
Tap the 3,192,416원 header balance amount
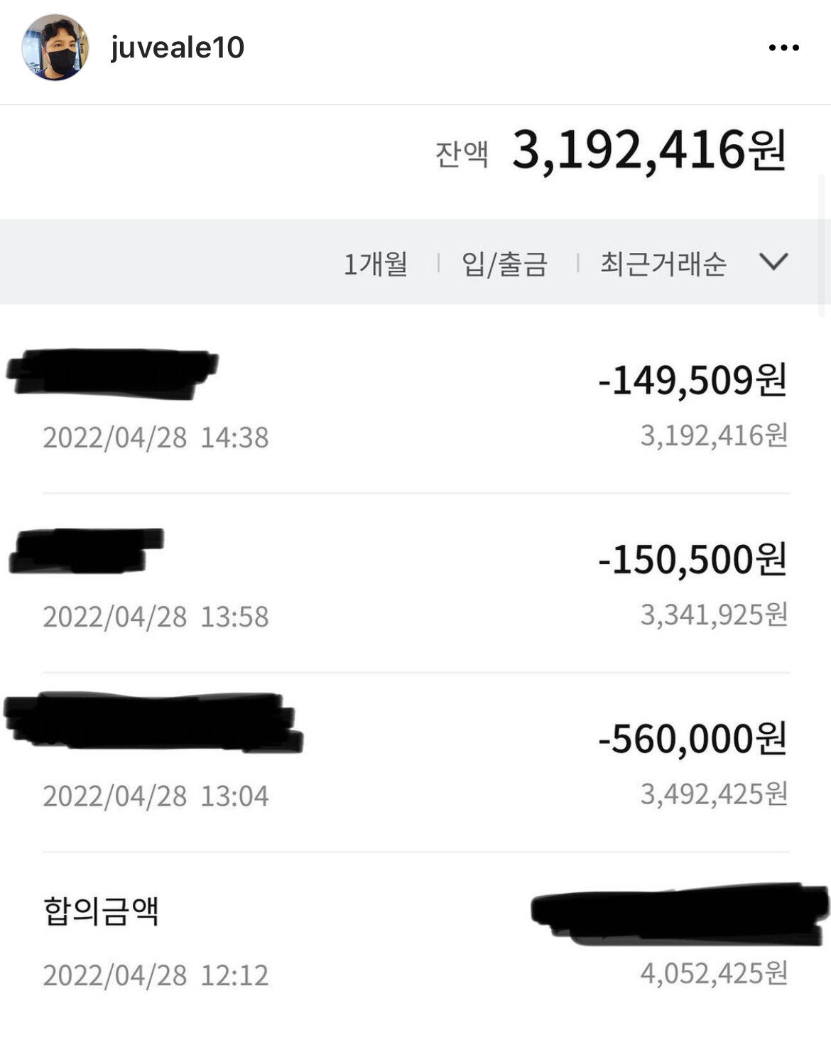point(648,151)
